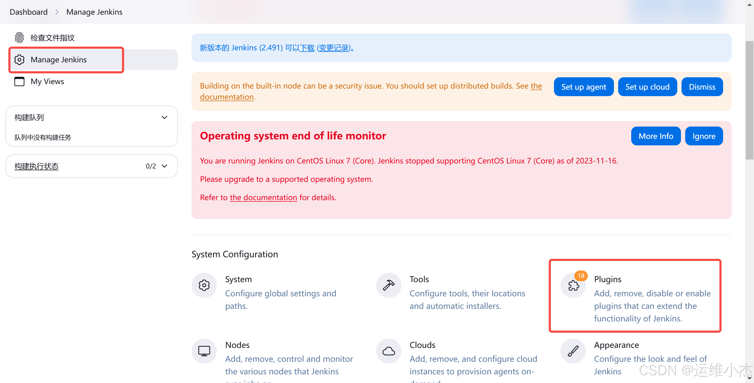Open the 构建执行状态 link
Viewport: 754px width, 383px height.
tap(37, 166)
